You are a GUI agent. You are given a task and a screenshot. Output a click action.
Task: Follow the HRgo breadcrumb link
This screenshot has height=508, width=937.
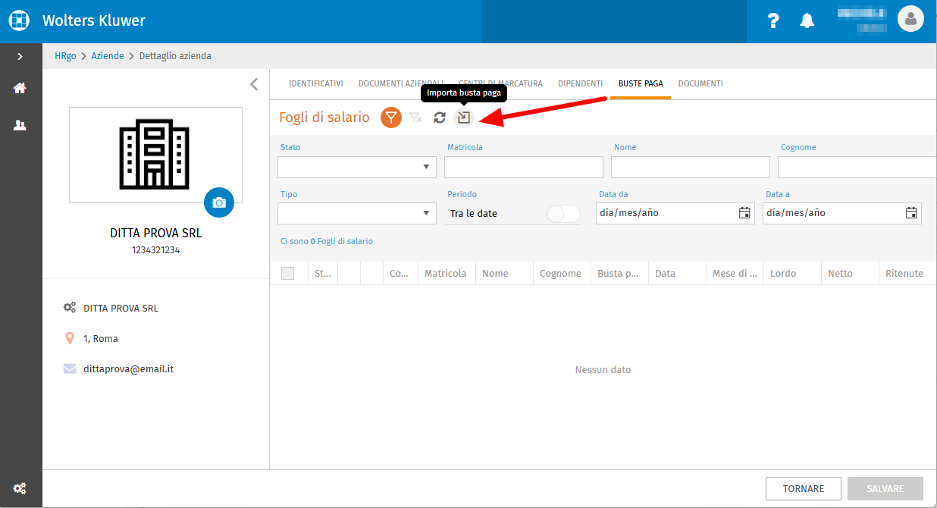65,56
